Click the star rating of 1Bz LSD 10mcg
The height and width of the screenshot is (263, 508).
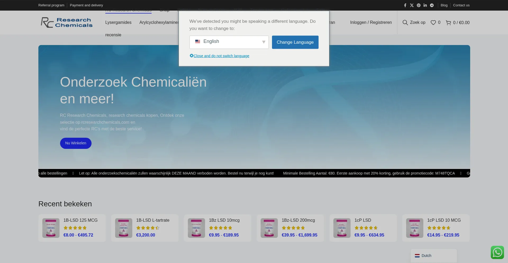click(x=221, y=228)
